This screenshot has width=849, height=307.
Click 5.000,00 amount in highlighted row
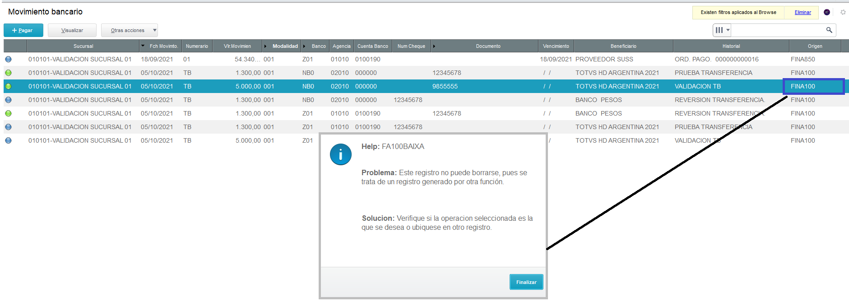coord(248,86)
